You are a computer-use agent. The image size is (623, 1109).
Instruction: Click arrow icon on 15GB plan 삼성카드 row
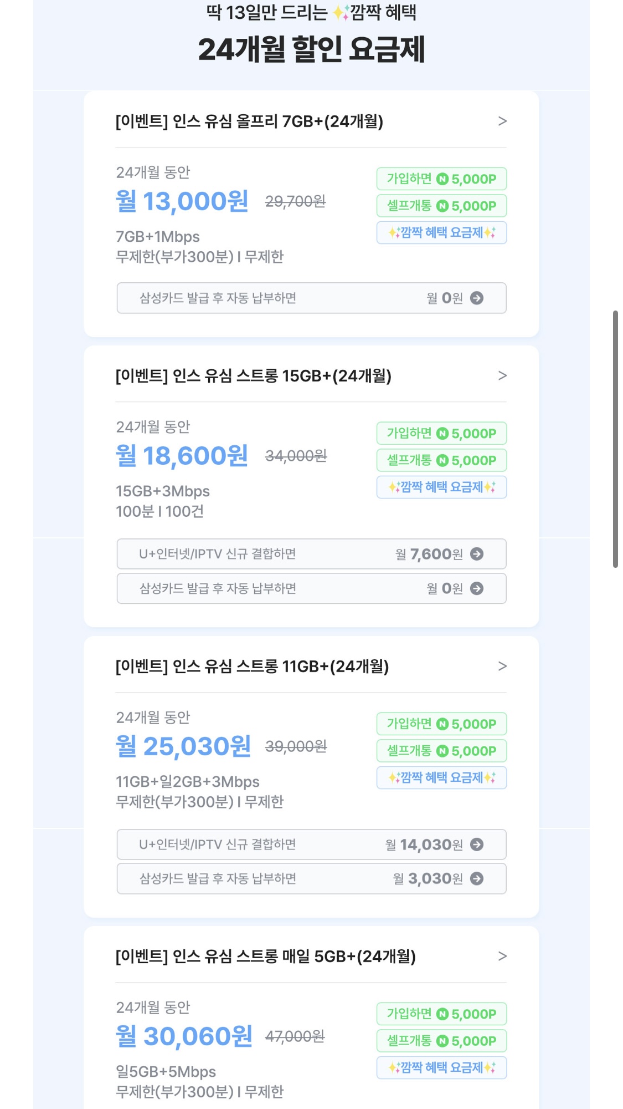476,588
